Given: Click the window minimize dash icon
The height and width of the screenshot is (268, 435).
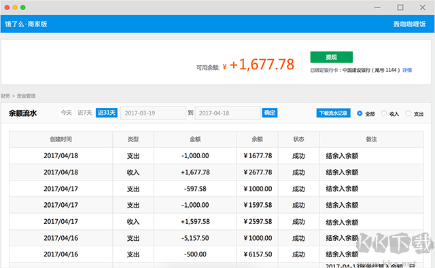Looking at the screenshot, I should pyautogui.click(x=377, y=7).
